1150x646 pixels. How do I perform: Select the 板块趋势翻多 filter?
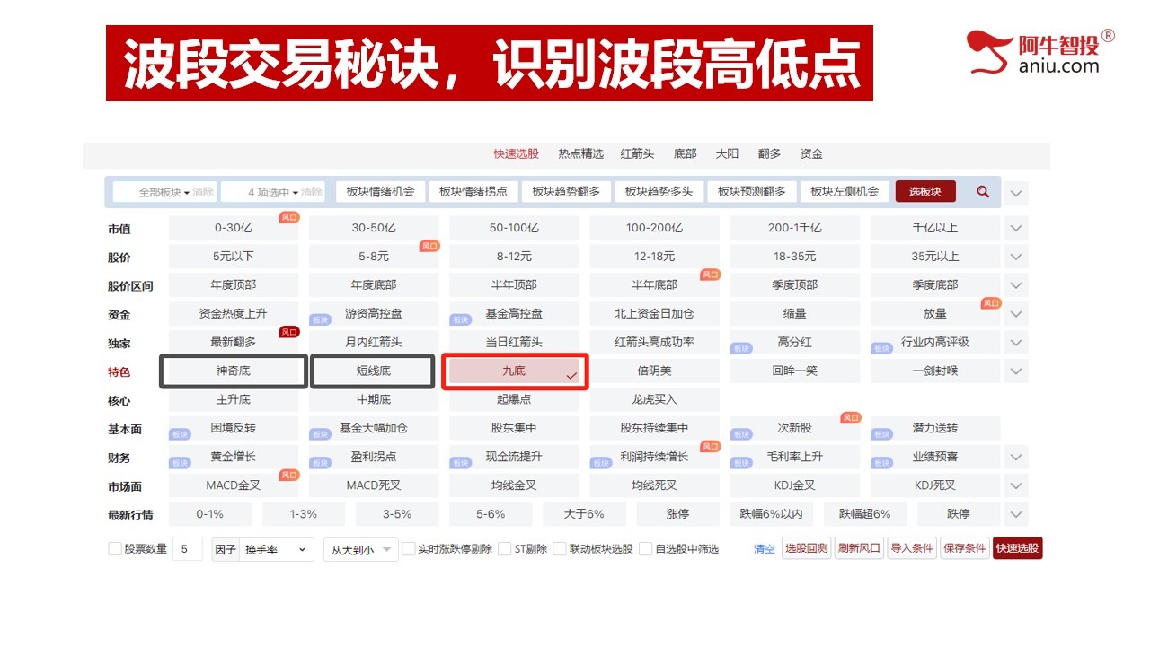click(x=566, y=191)
